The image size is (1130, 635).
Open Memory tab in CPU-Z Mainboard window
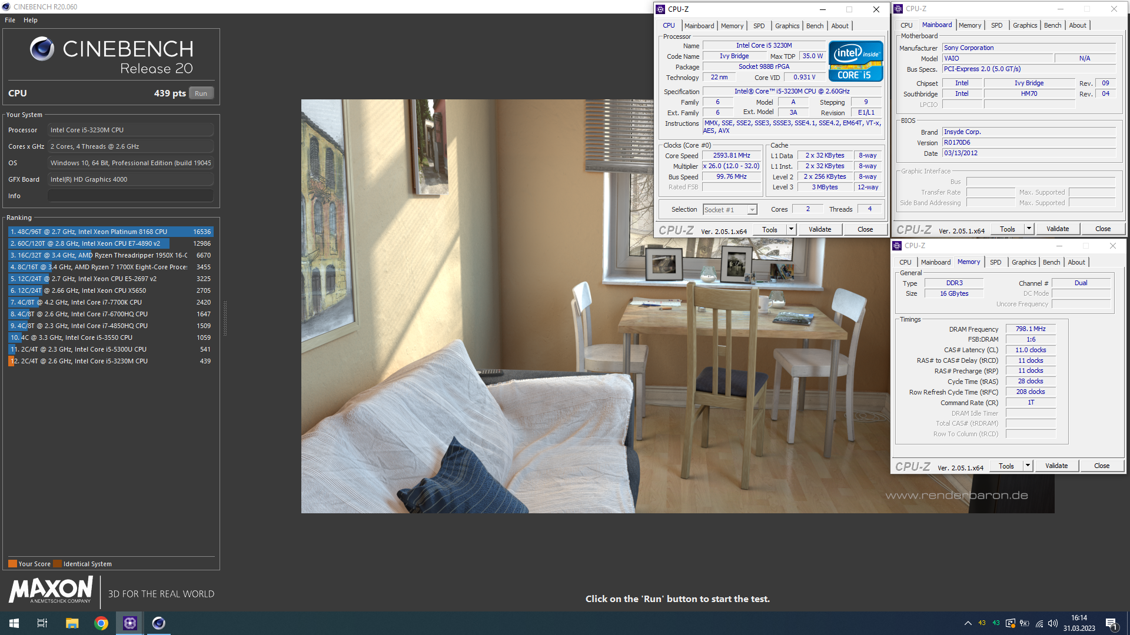click(970, 25)
